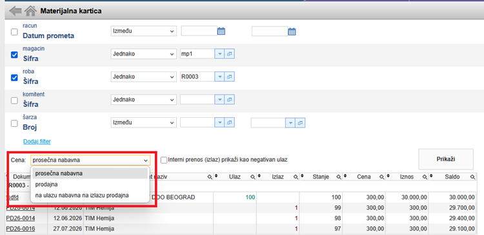Image resolution: width=484 pixels, height=235 pixels.
Task: Uncheck the roba Šifra filter
Action: pyautogui.click(x=14, y=78)
